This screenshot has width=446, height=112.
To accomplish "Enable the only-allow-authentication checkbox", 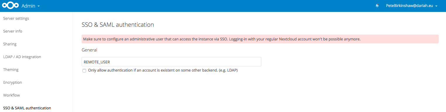I will (x=84, y=71).
